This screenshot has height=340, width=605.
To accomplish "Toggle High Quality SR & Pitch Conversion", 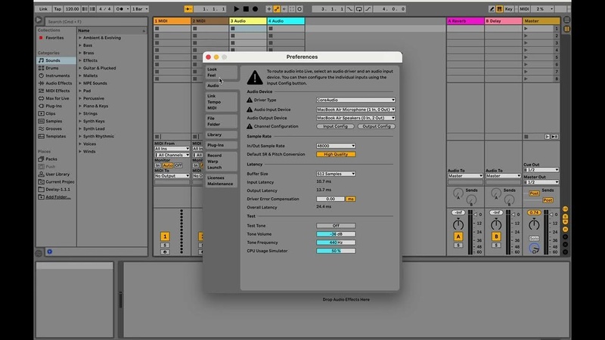I will point(336,154).
